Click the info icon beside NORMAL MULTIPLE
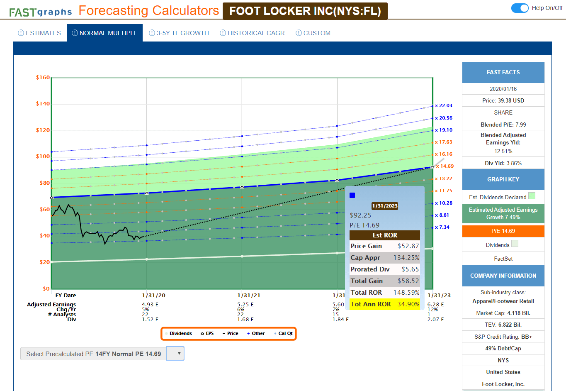This screenshot has height=391, width=566. click(75, 33)
